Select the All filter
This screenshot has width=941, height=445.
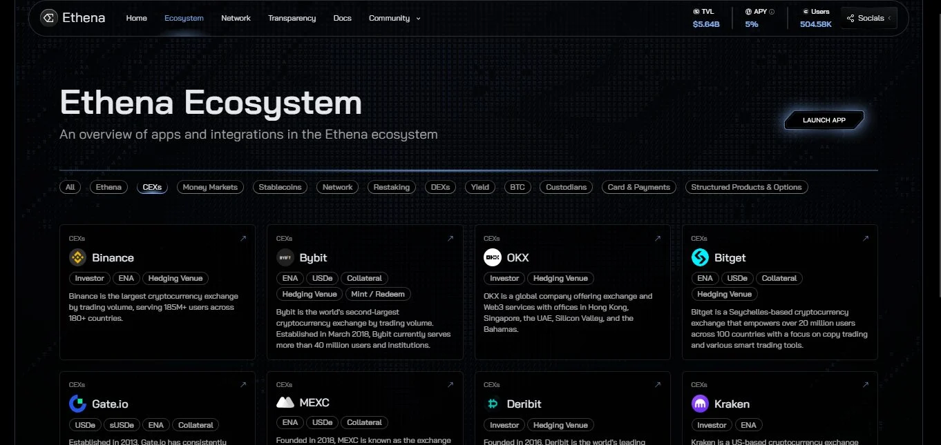point(70,187)
